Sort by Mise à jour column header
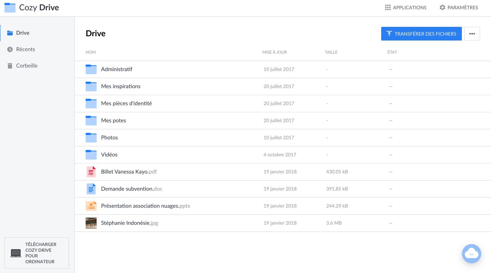Viewport: 491px width, 273px height. click(274, 52)
